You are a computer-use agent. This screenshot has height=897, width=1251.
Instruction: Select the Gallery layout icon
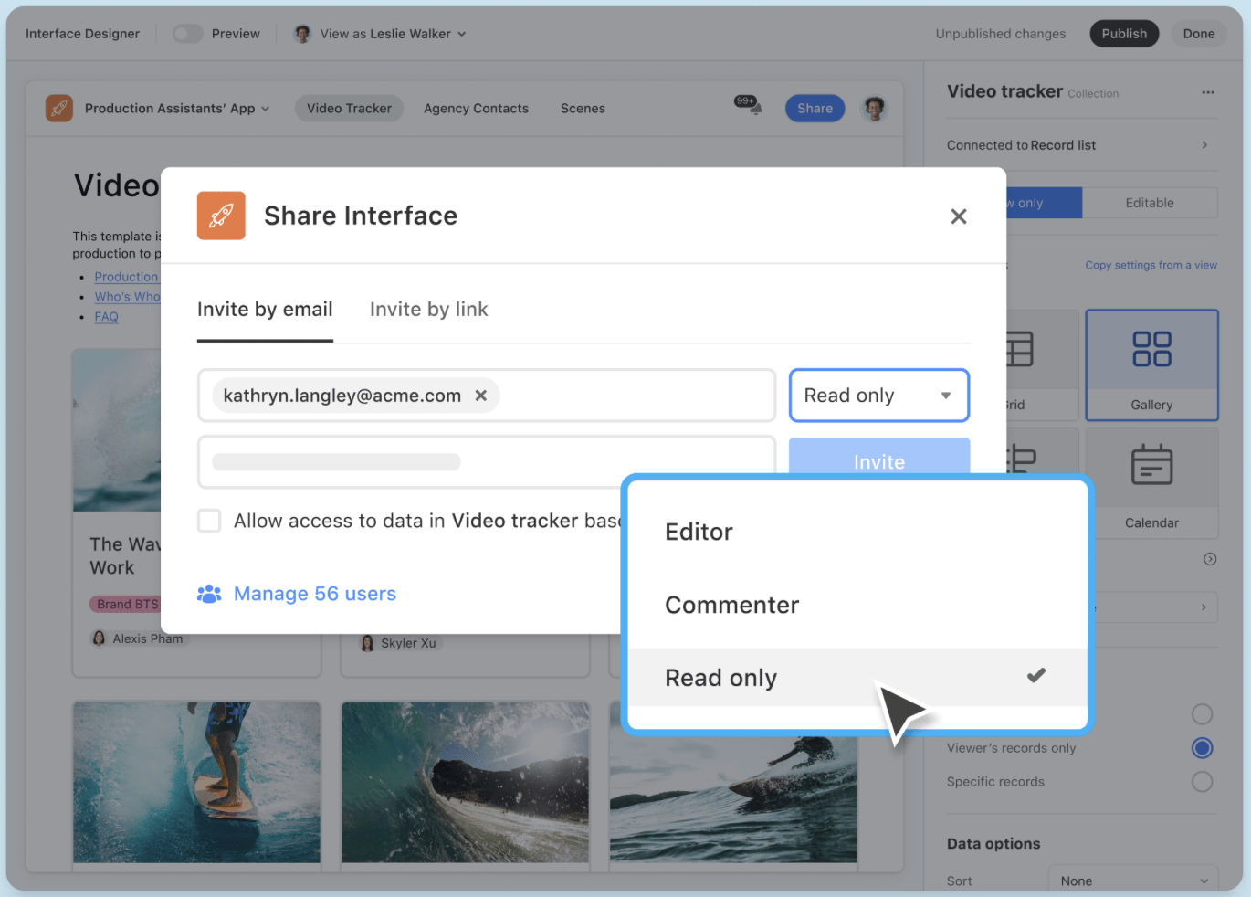point(1151,364)
